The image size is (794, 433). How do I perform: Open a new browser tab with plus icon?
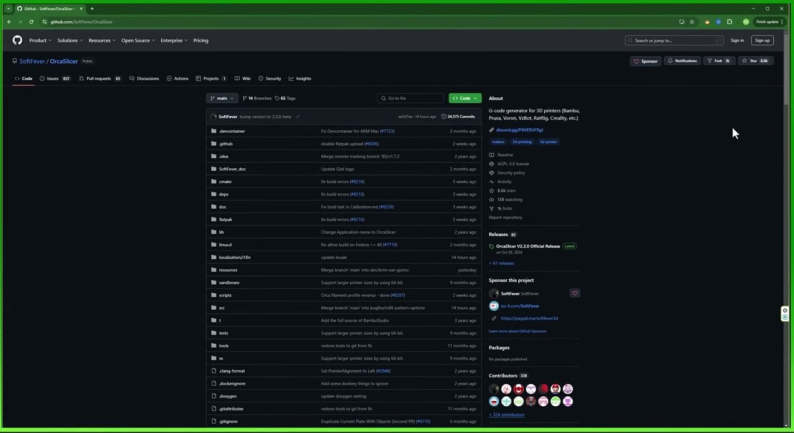coord(92,9)
